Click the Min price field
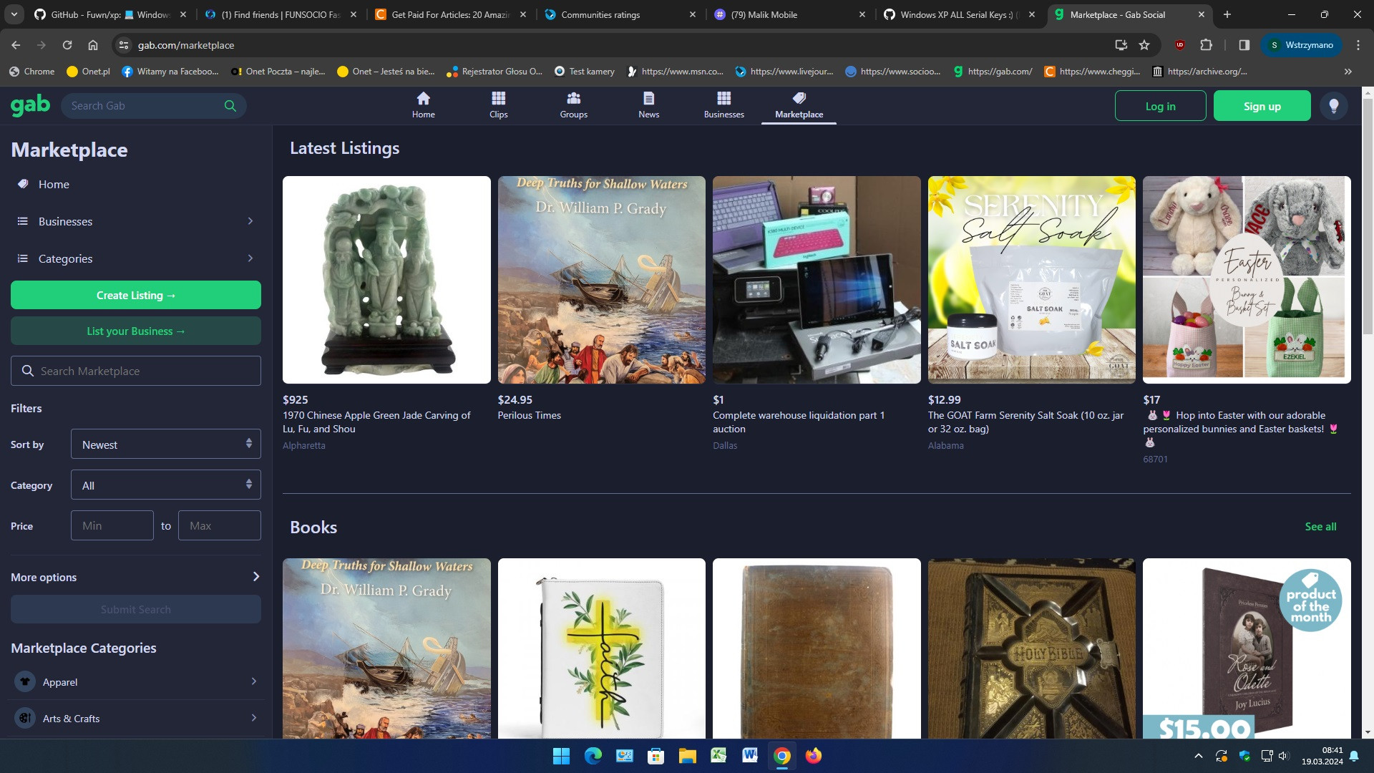This screenshot has width=1374, height=773. pos(112,525)
